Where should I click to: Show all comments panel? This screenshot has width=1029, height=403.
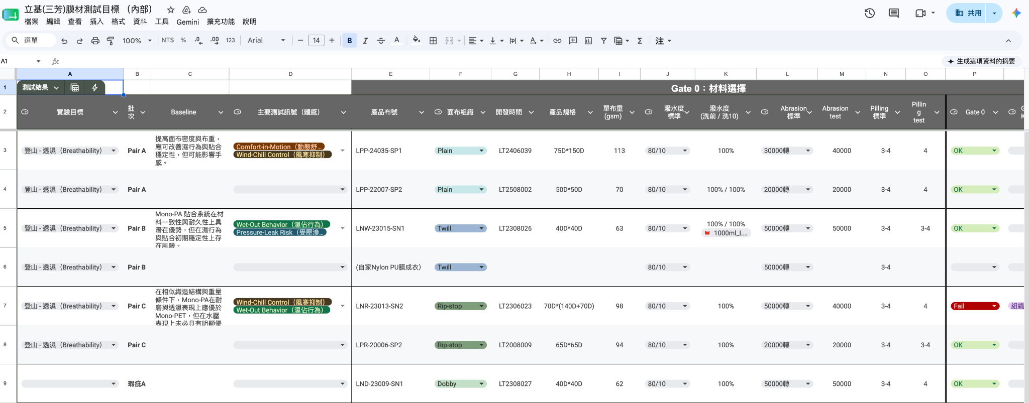[894, 13]
